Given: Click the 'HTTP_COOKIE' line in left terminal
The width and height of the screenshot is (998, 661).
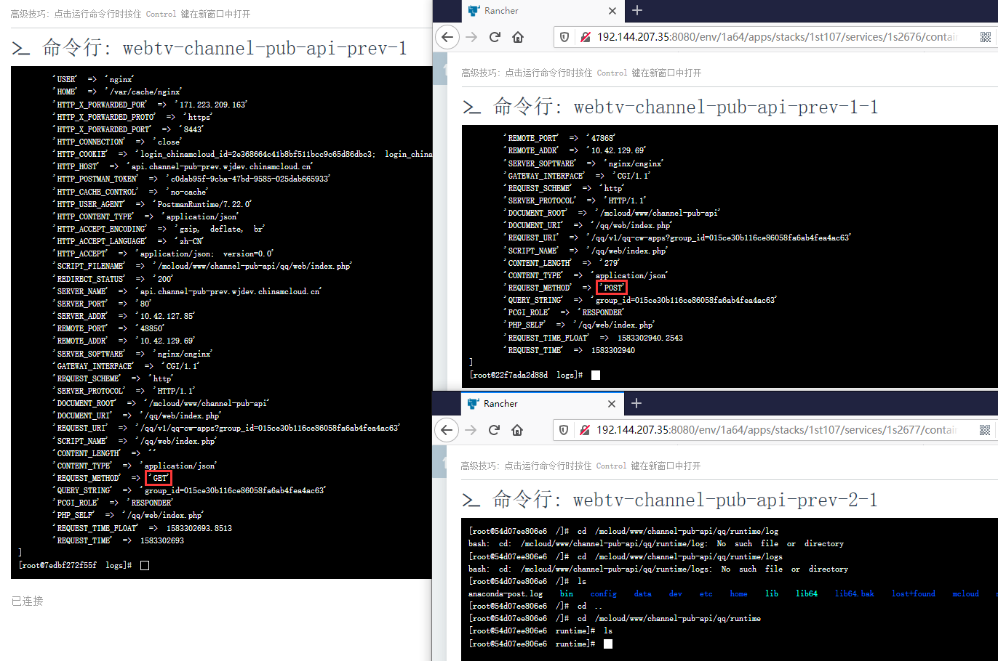Looking at the screenshot, I should pos(242,154).
